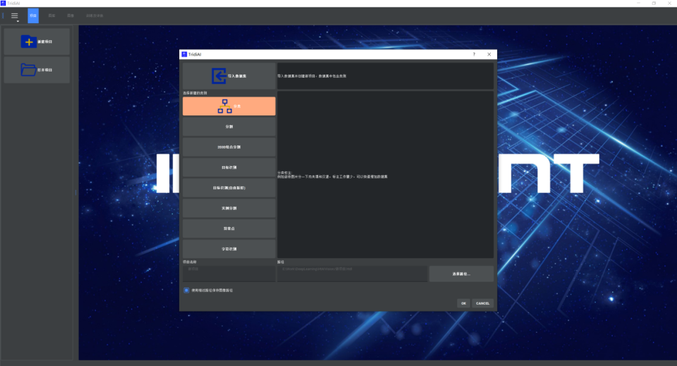Close the TridiAI new project dialog

click(489, 55)
